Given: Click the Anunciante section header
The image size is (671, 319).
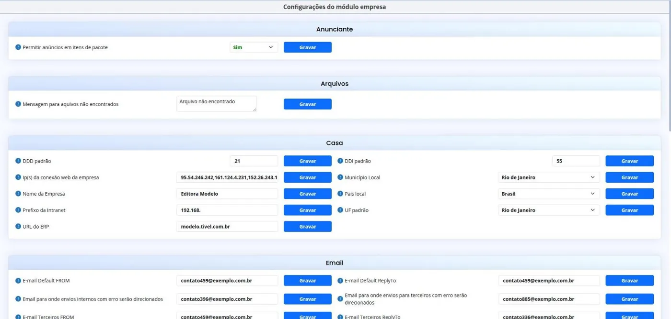Looking at the screenshot, I should 335,29.
